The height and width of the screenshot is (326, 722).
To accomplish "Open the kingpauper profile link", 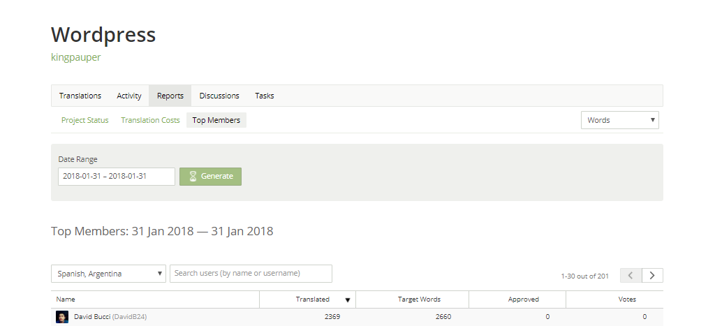I will 75,57.
